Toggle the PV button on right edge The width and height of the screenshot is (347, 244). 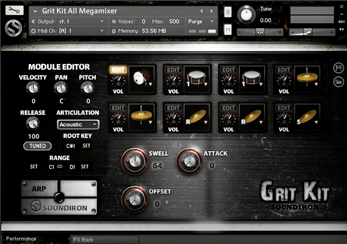click(x=341, y=29)
